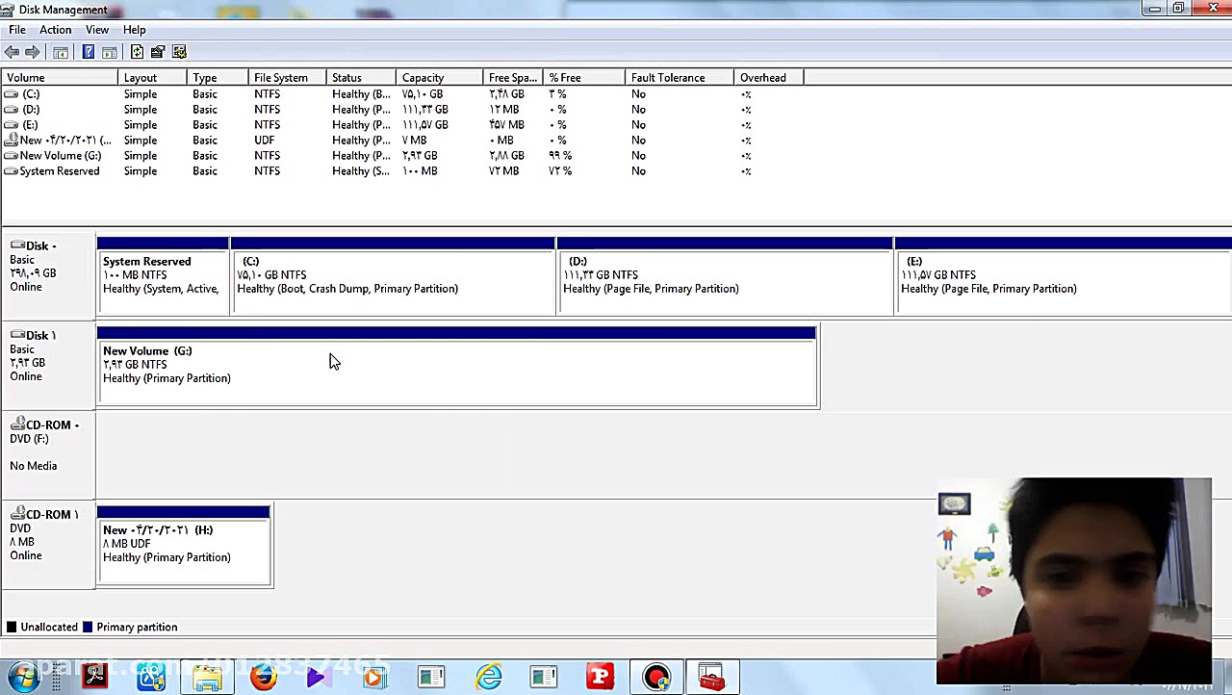Click the Back arrow in toolbar
This screenshot has height=695, width=1232.
point(12,52)
